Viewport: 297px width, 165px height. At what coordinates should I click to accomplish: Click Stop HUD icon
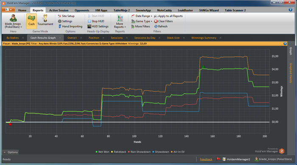[x=90, y=21]
